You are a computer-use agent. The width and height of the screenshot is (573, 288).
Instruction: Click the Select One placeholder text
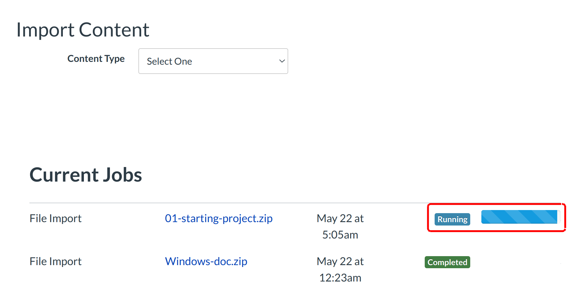[x=169, y=61]
